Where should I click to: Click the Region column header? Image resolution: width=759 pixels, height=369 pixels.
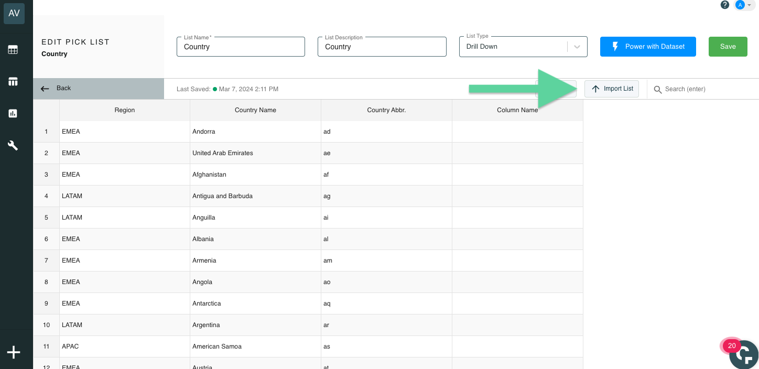coord(124,110)
